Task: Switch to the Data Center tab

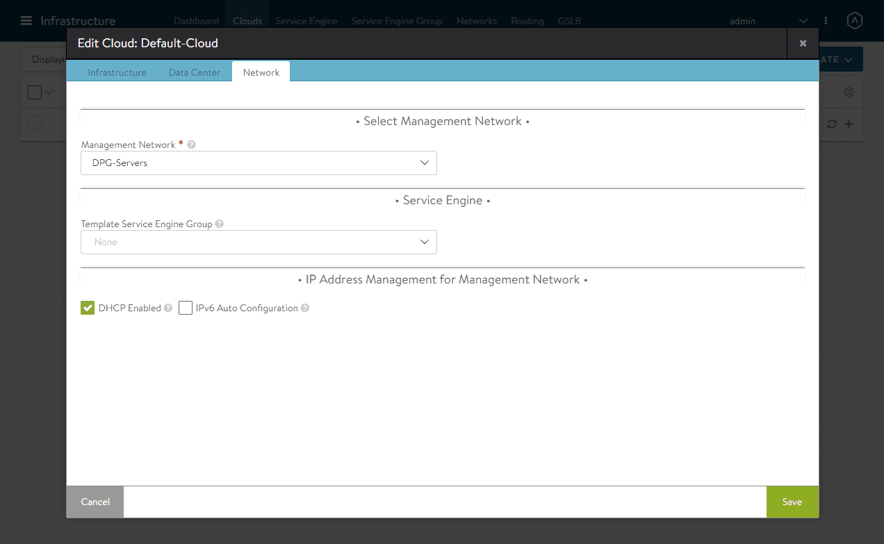Action: tap(195, 72)
